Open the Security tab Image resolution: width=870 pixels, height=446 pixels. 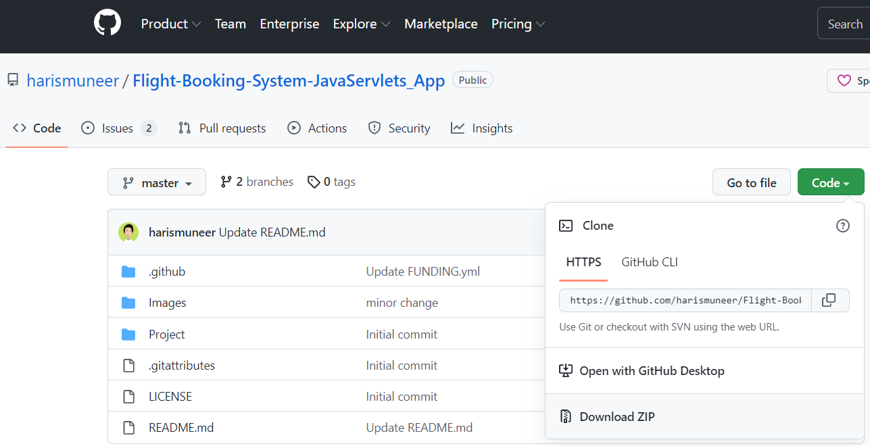click(x=400, y=128)
